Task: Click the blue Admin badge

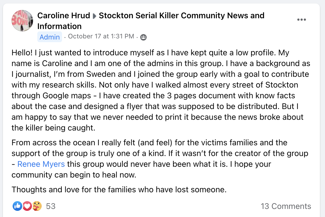Action: coord(50,37)
